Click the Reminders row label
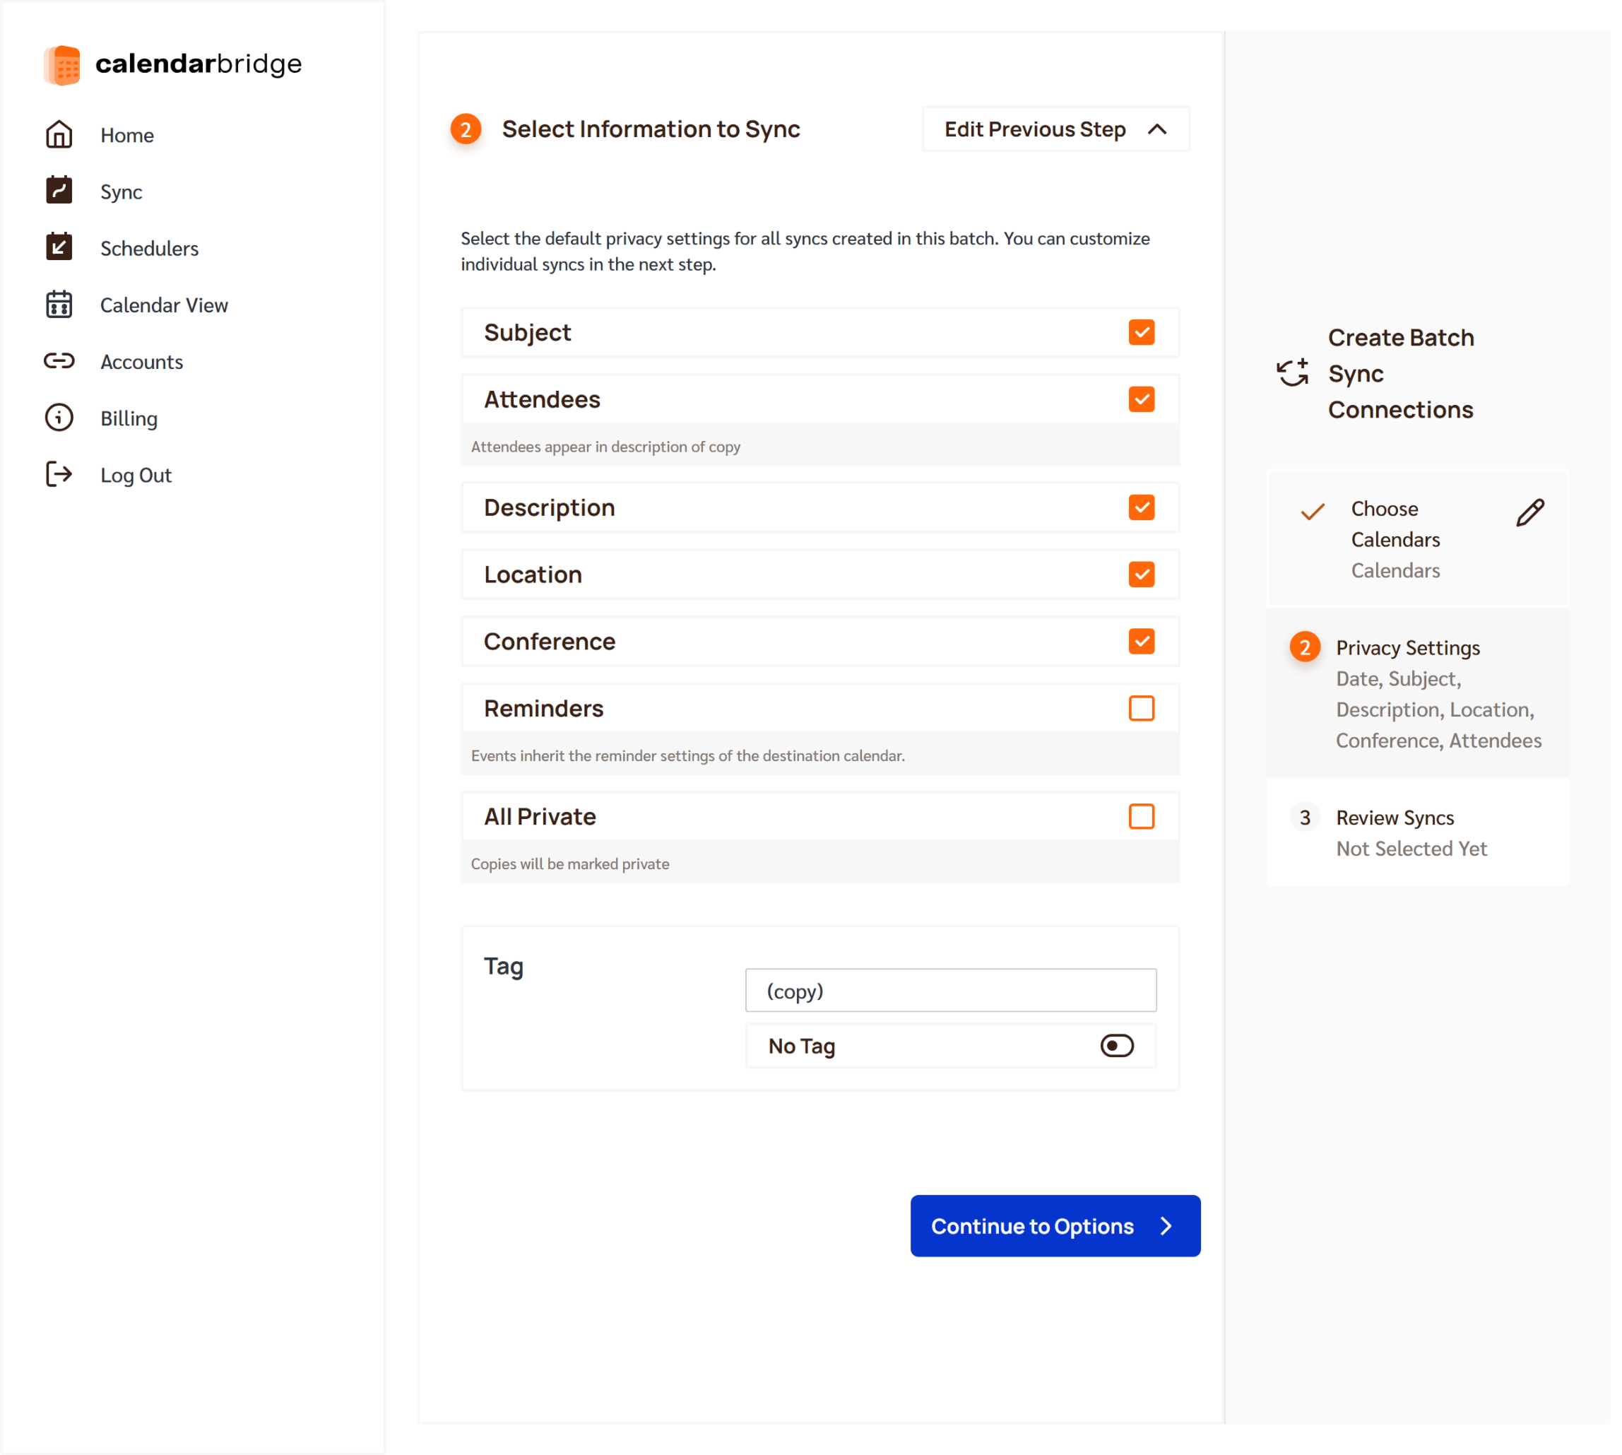Image resolution: width=1622 pixels, height=1455 pixels. coord(544,709)
